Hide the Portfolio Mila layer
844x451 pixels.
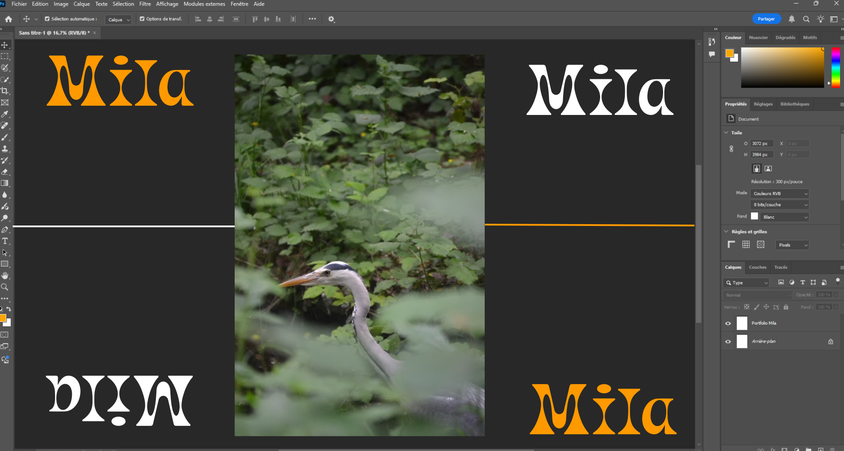pyautogui.click(x=728, y=323)
